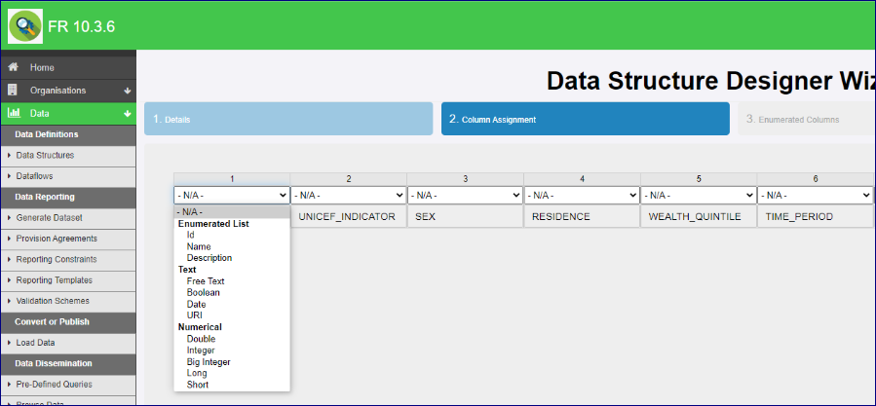Open column 2 type dropdown
The image size is (876, 406).
click(x=348, y=195)
